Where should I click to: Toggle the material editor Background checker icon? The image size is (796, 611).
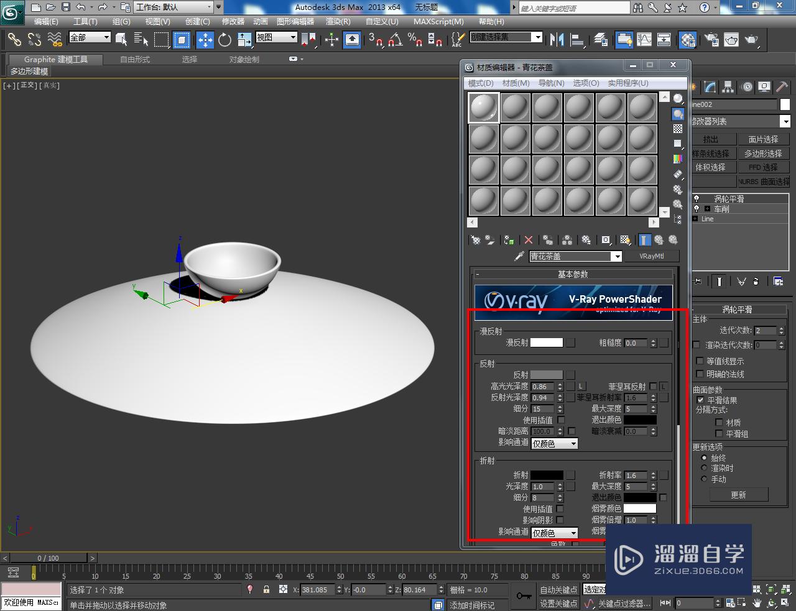tap(678, 129)
